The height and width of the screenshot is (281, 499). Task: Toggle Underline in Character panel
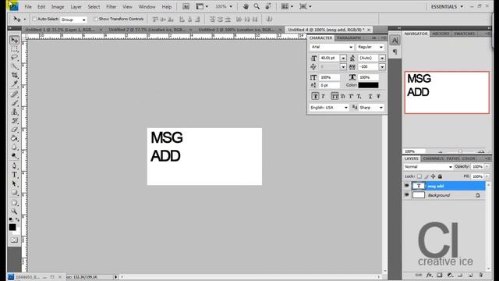(x=370, y=96)
